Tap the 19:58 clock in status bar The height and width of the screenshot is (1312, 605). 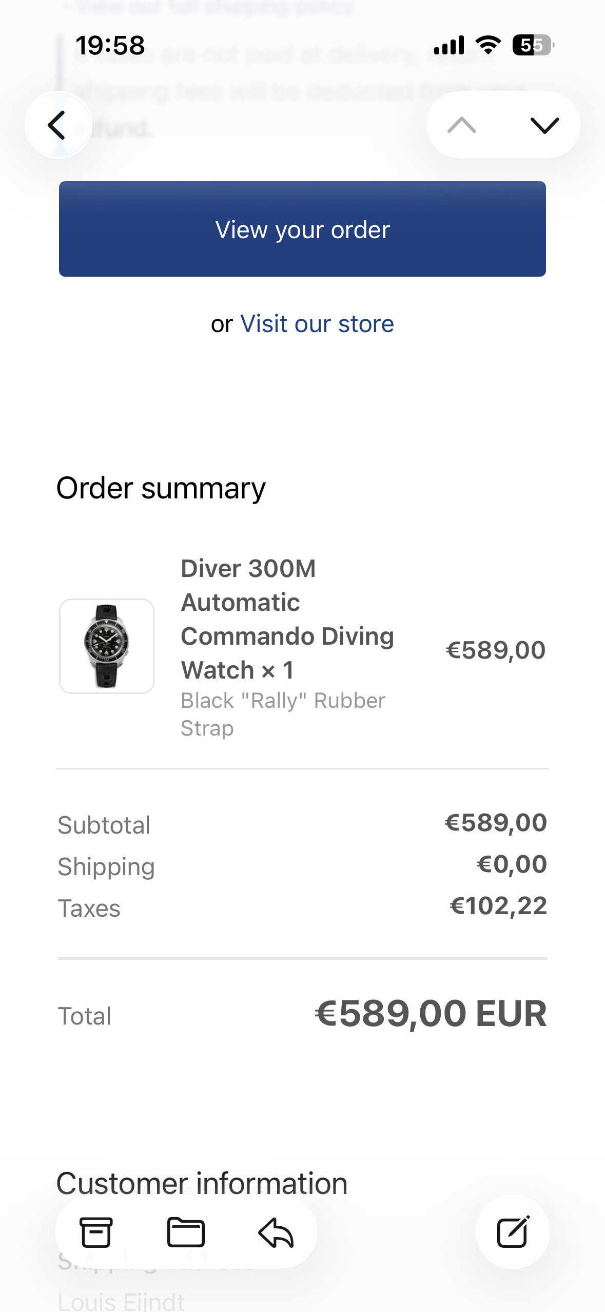(110, 45)
